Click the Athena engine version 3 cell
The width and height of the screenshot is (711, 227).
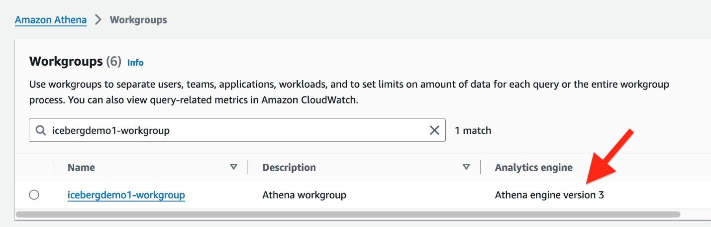tap(549, 195)
